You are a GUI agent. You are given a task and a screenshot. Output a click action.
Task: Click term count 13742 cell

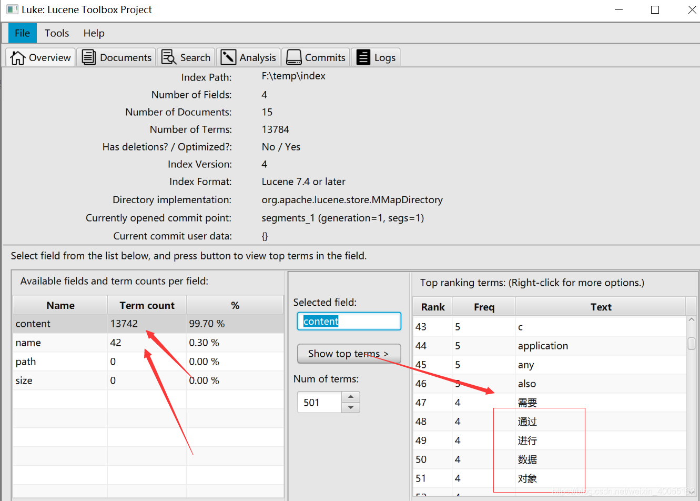click(147, 324)
